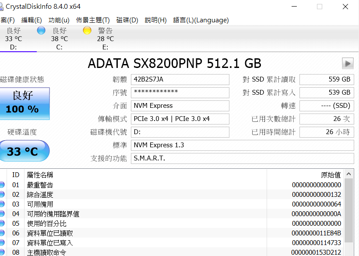Click the ADATA SX8200PNP 512.1 GB disk title

point(174,64)
